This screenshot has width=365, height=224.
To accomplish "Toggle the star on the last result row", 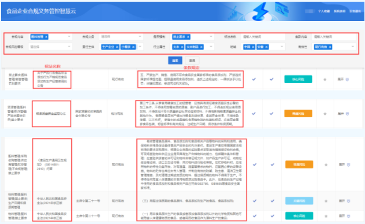I will tap(326, 216).
